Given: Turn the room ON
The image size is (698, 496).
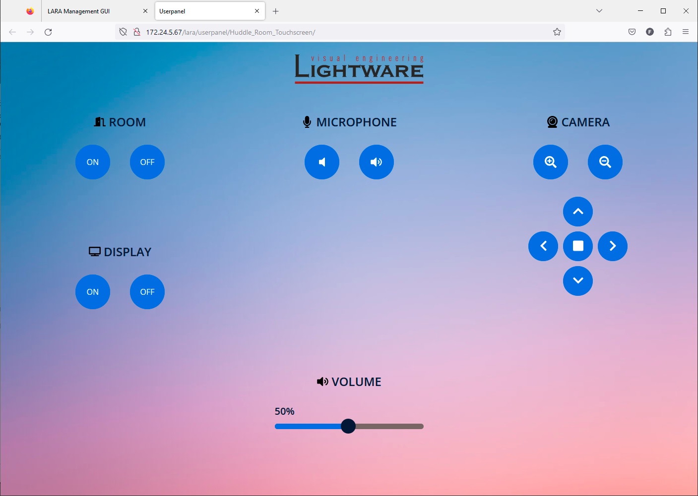Looking at the screenshot, I should 93,162.
